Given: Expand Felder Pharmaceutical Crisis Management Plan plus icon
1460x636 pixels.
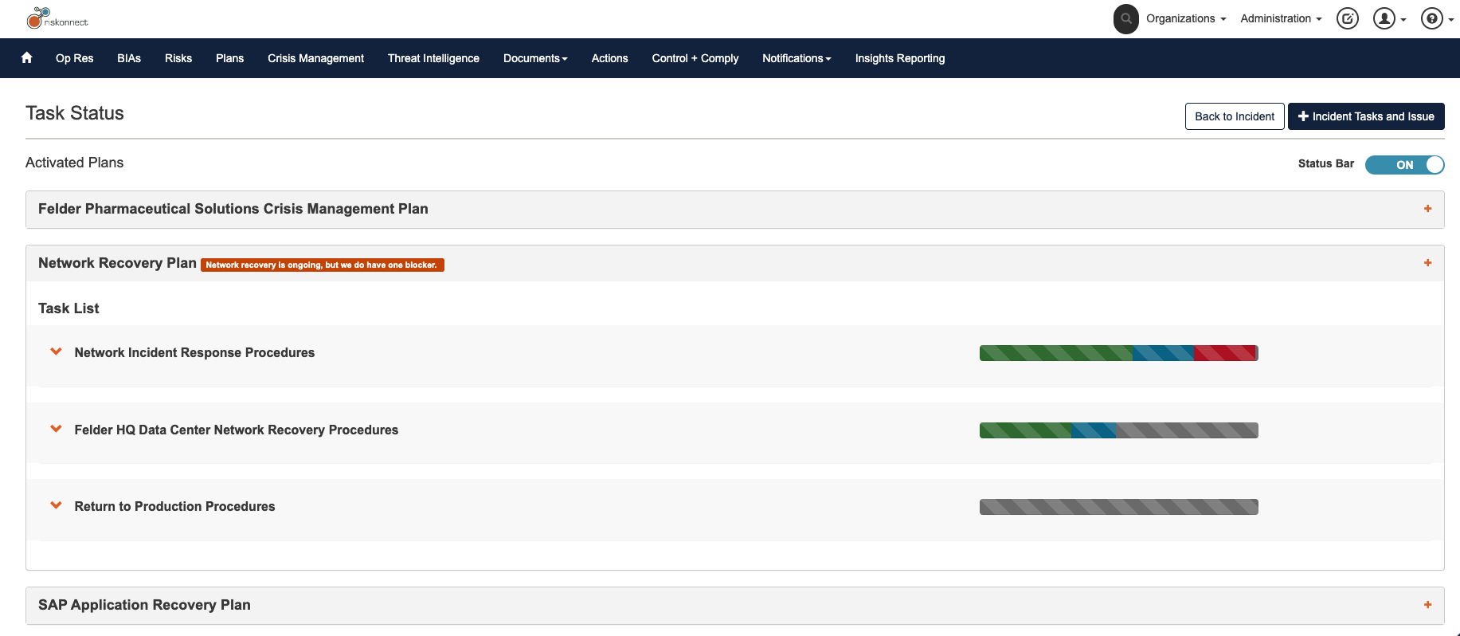Looking at the screenshot, I should (x=1427, y=209).
